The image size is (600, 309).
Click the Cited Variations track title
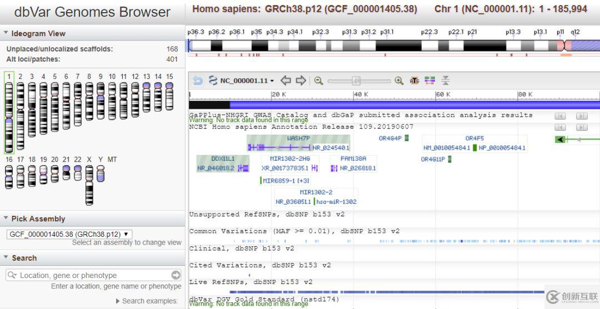point(260,265)
